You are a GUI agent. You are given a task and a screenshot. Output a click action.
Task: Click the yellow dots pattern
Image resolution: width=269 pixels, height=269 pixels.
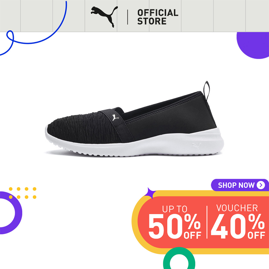(x=23, y=193)
